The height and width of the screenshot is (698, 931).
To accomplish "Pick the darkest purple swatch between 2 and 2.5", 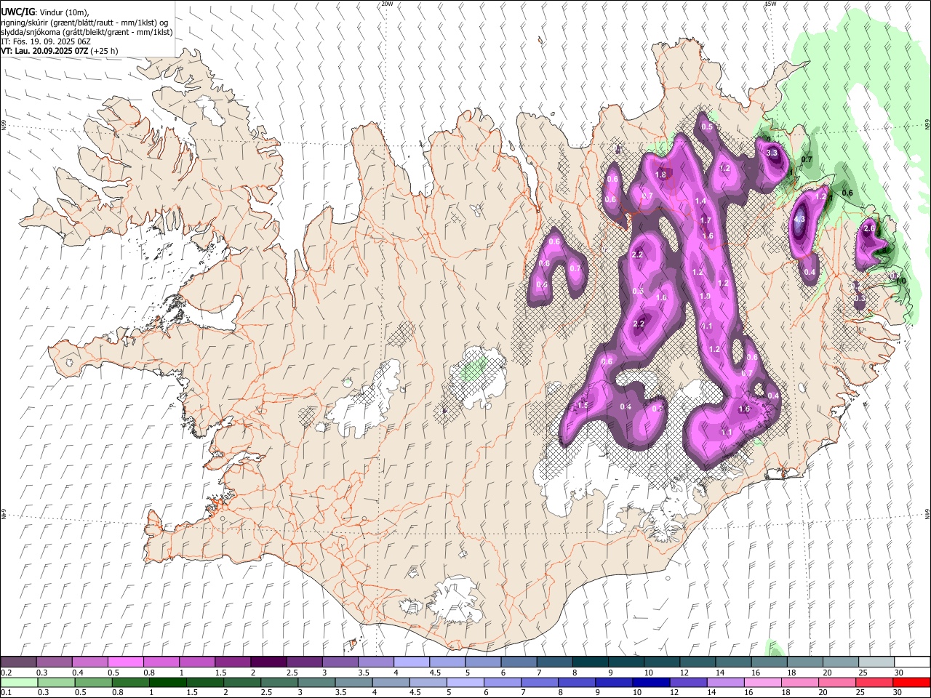I will coord(268,662).
